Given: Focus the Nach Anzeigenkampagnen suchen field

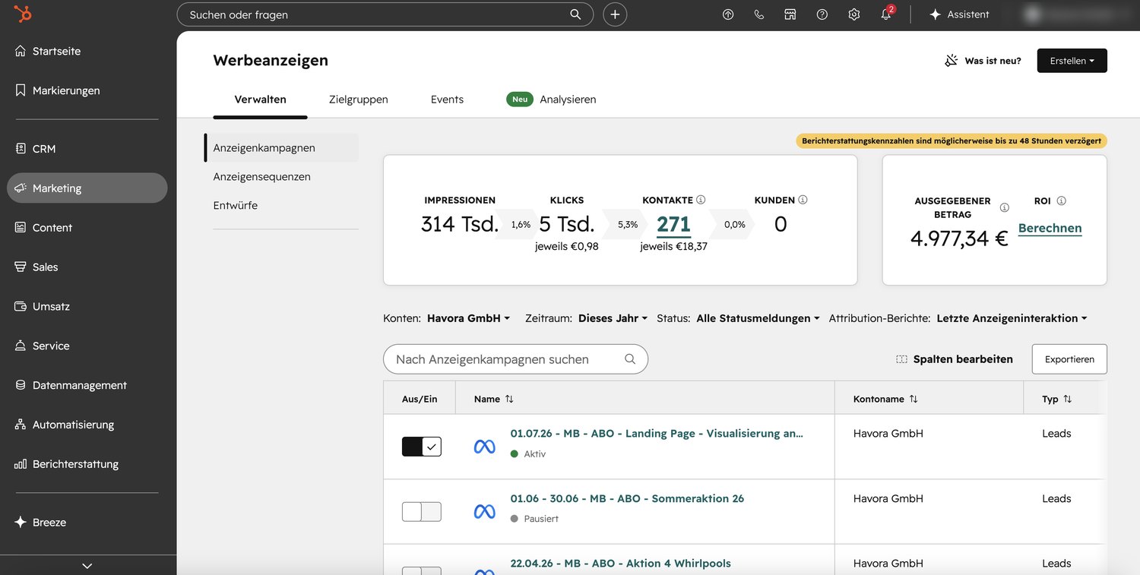Looking at the screenshot, I should [515, 359].
